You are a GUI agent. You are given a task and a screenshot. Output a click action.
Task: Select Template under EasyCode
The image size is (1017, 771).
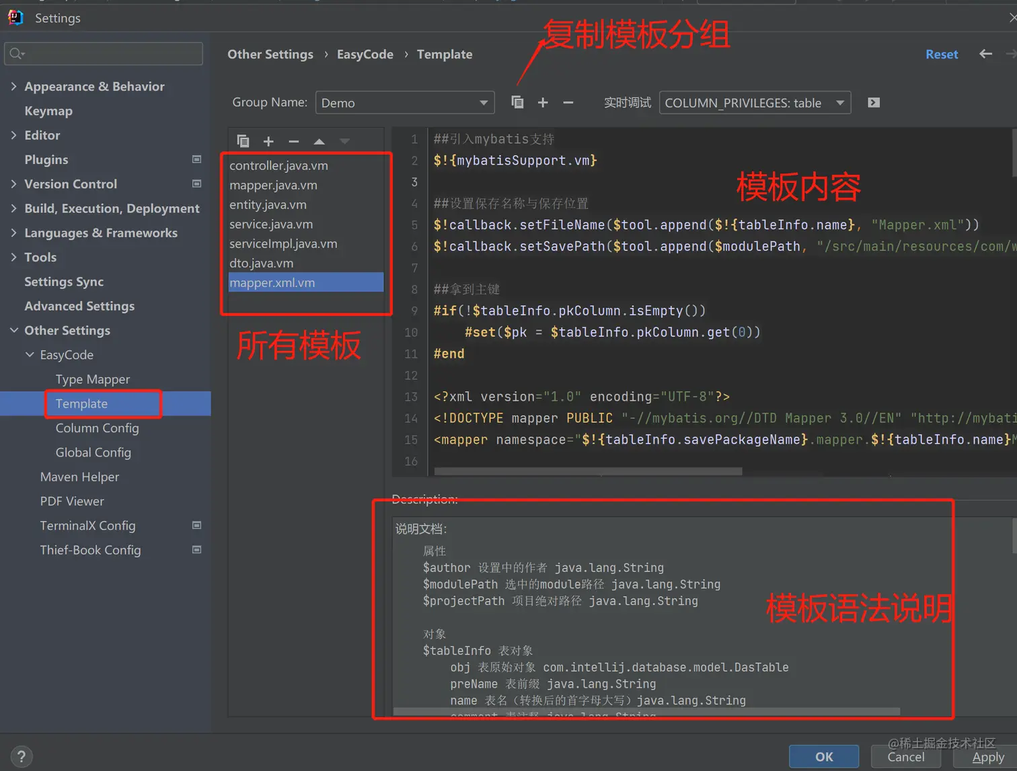point(81,403)
